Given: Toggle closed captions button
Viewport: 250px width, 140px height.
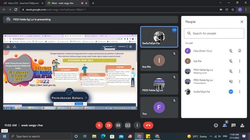Looking at the screenshot, I should [118, 125].
